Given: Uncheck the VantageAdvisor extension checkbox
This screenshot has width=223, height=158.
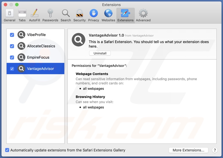Looking at the screenshot, I should point(12,69).
